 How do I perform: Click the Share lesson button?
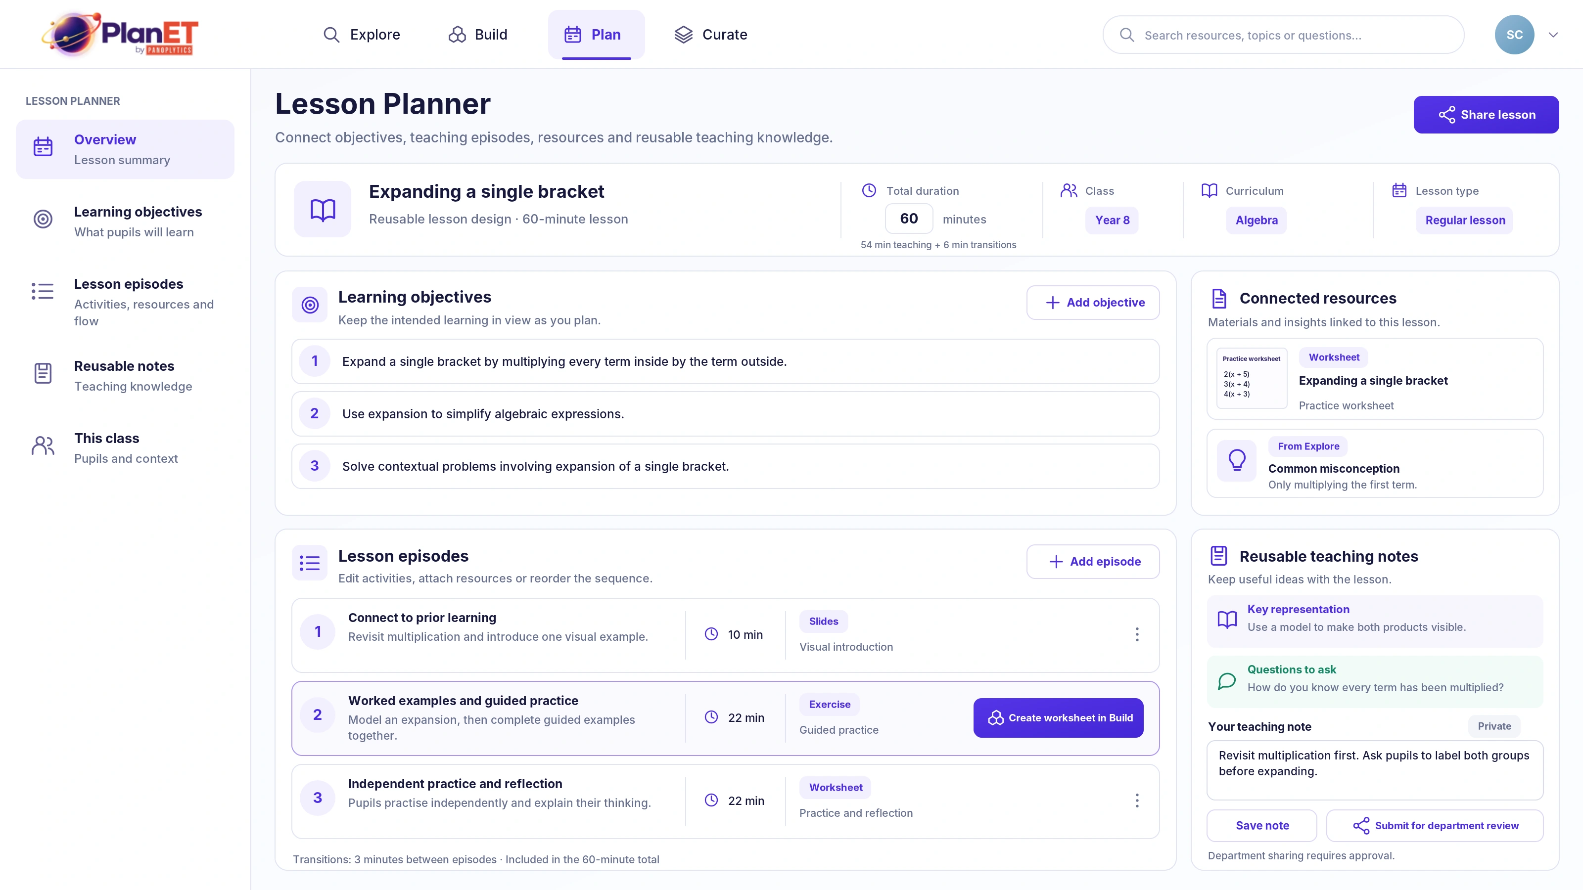(1486, 114)
